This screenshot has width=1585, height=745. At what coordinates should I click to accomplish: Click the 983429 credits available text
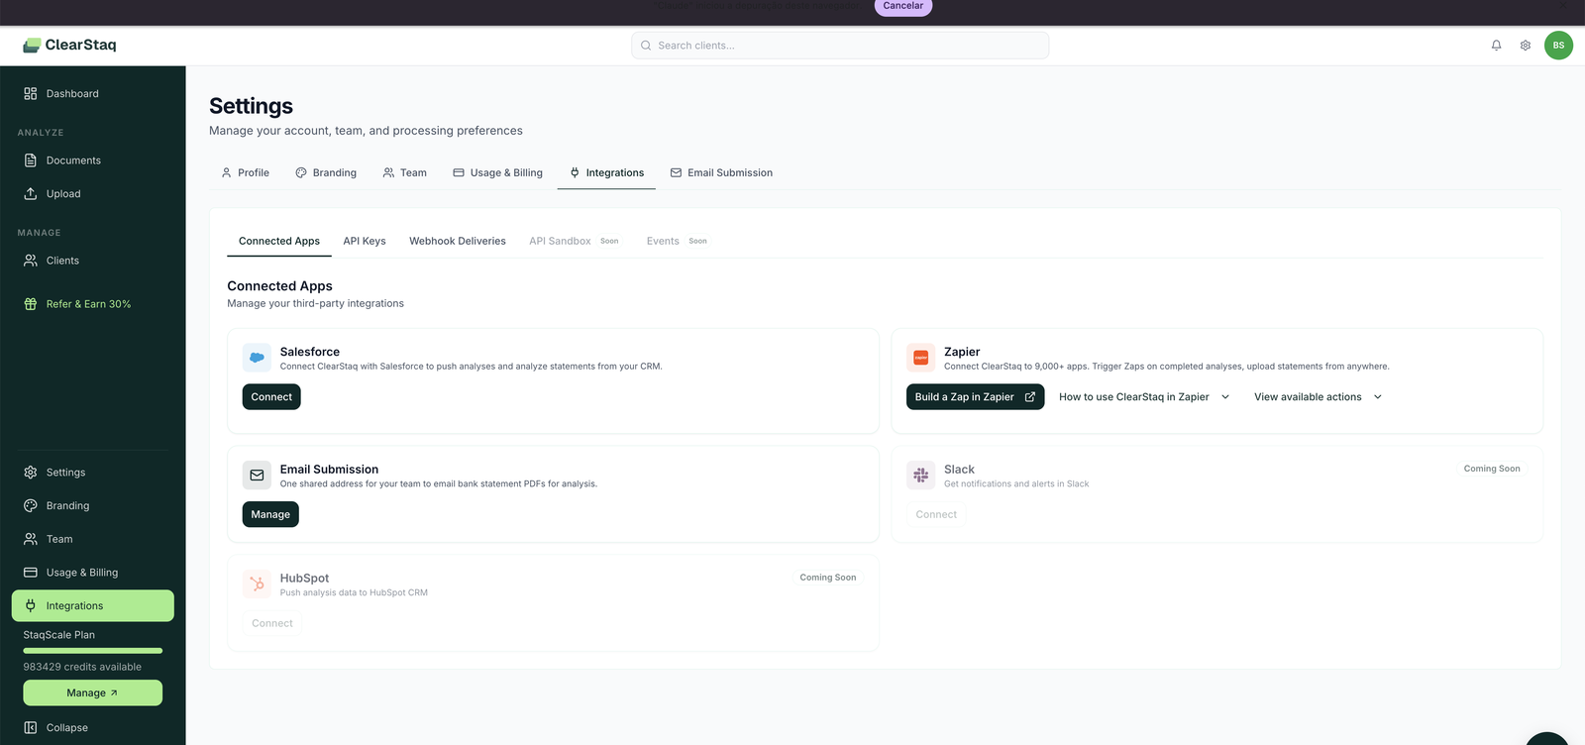(x=82, y=667)
